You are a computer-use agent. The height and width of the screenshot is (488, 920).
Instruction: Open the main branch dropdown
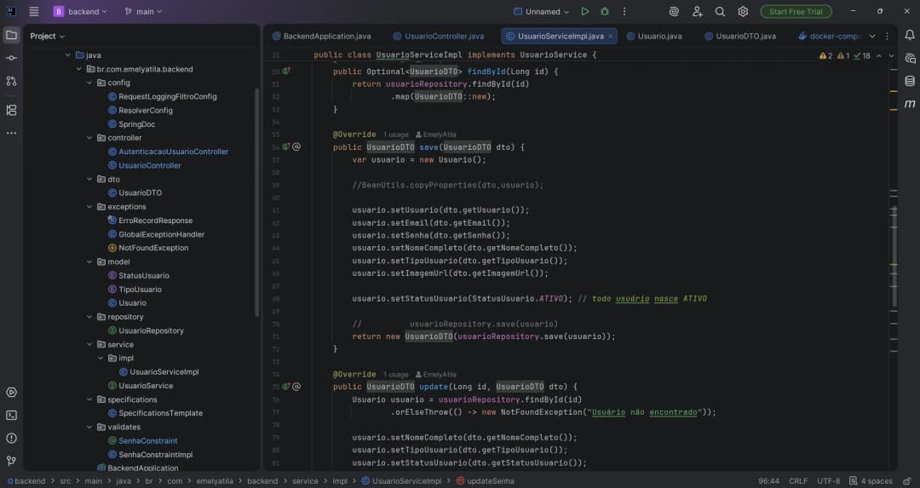pos(143,11)
